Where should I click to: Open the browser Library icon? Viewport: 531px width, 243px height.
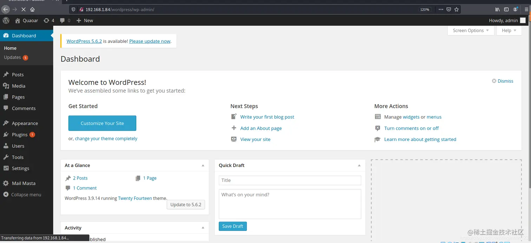[x=498, y=9]
